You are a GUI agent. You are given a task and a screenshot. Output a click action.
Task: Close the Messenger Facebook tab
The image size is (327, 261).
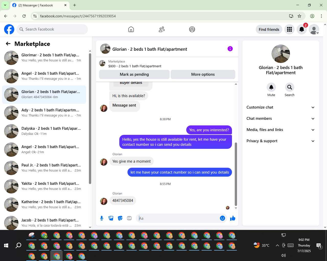click(65, 5)
